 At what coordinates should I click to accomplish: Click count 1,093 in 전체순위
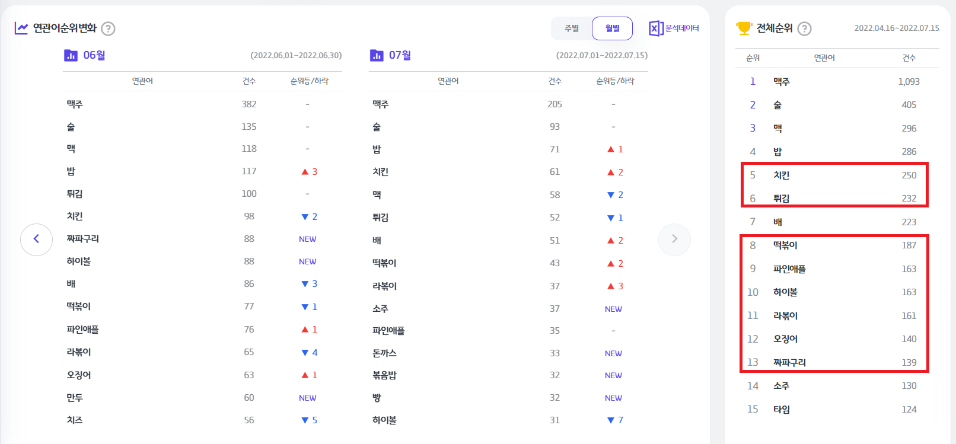click(x=909, y=82)
